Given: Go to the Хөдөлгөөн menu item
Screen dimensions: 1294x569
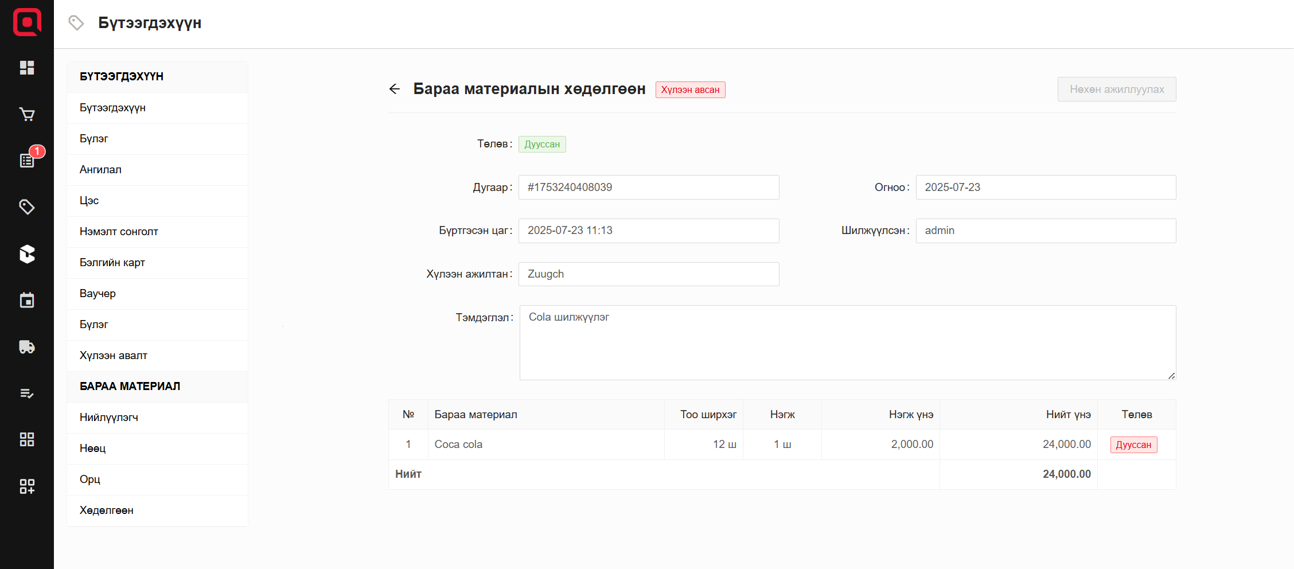Looking at the screenshot, I should tap(106, 510).
